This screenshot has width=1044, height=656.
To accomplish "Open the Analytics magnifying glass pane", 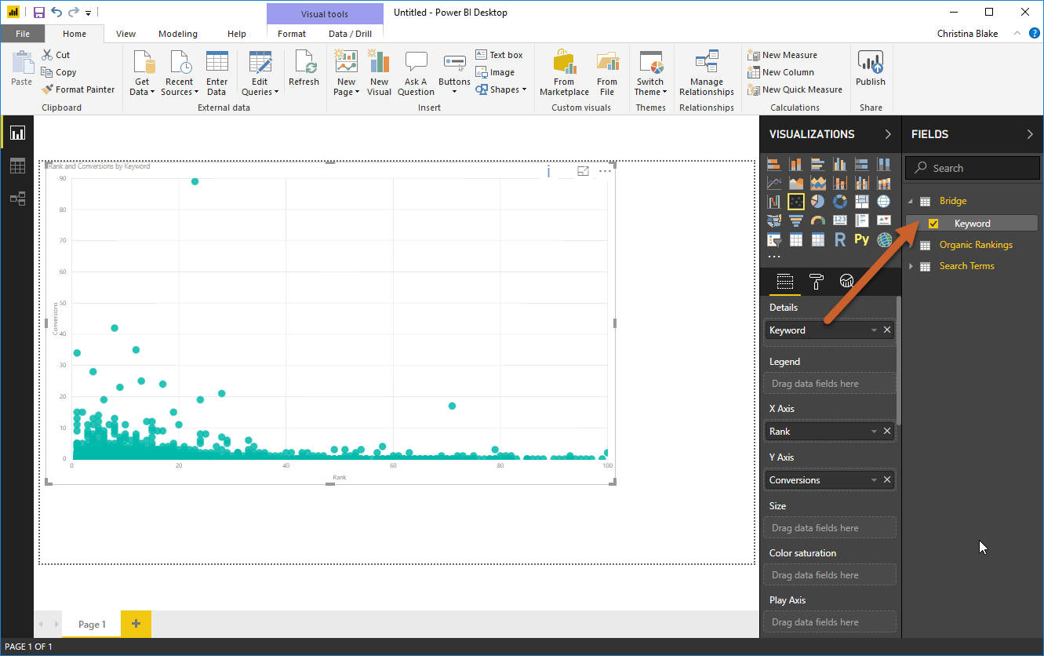I will point(846,281).
